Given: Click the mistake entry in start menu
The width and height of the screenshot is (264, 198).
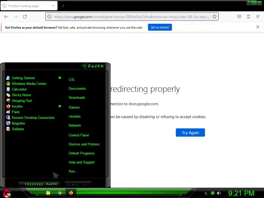Looking at the screenshot, I should pos(75,117).
